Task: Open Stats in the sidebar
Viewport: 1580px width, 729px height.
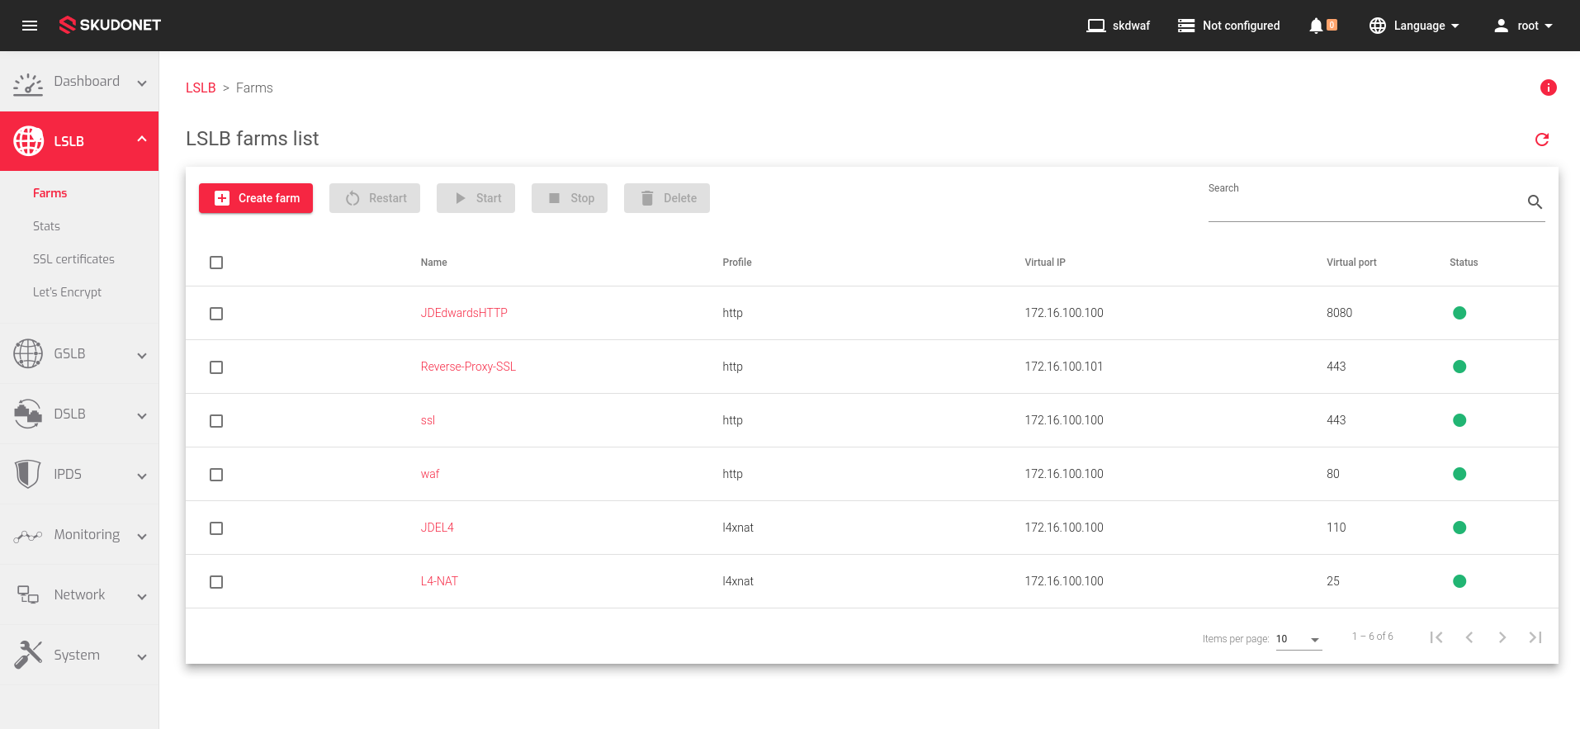Action: tap(46, 226)
